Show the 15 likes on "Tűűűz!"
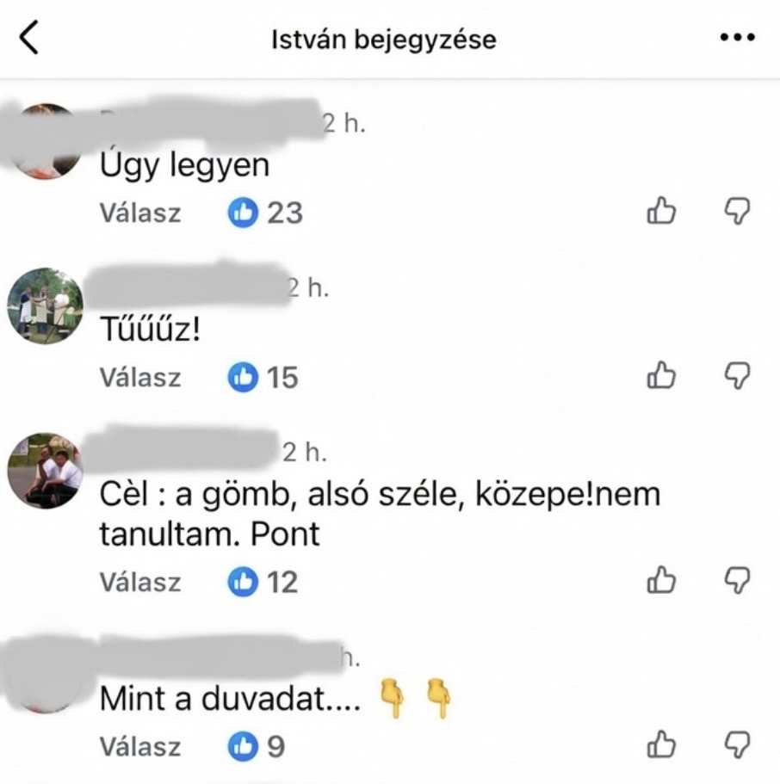Image resolution: width=780 pixels, height=784 pixels. click(x=263, y=377)
